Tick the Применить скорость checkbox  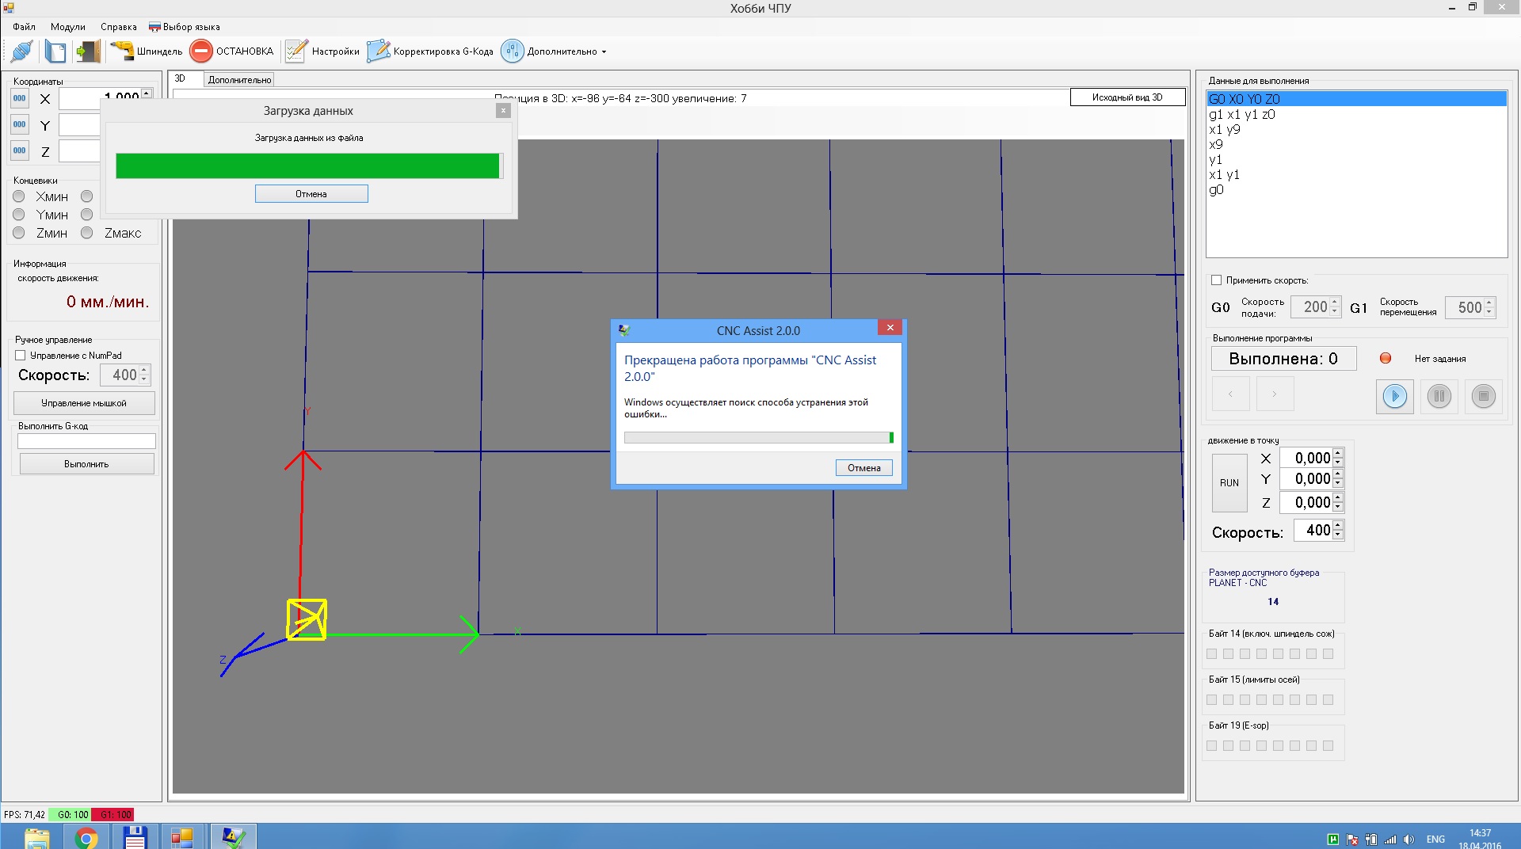[x=1216, y=280]
